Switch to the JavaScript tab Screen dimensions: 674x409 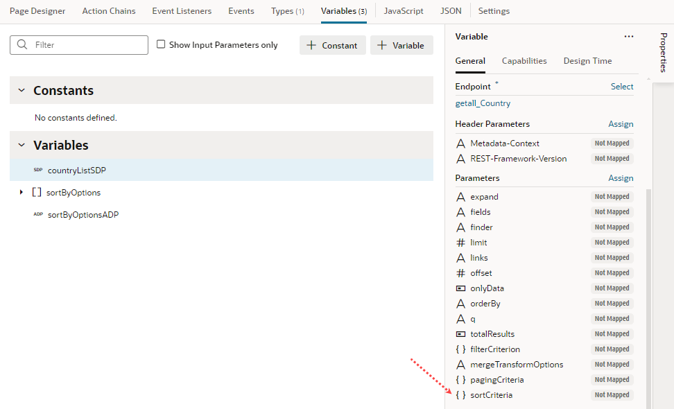[404, 11]
